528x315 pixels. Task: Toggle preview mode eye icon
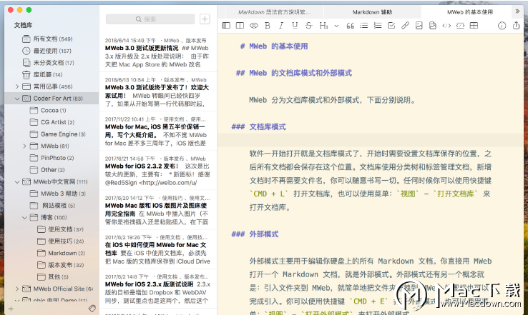[x=253, y=26]
